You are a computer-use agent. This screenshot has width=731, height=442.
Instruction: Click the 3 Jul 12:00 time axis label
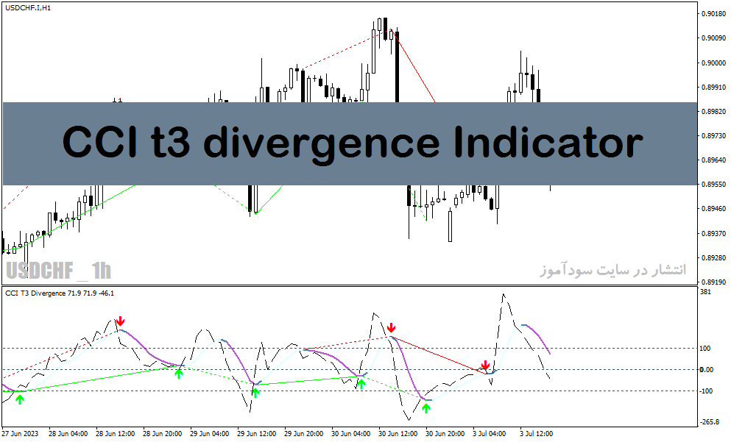536,434
